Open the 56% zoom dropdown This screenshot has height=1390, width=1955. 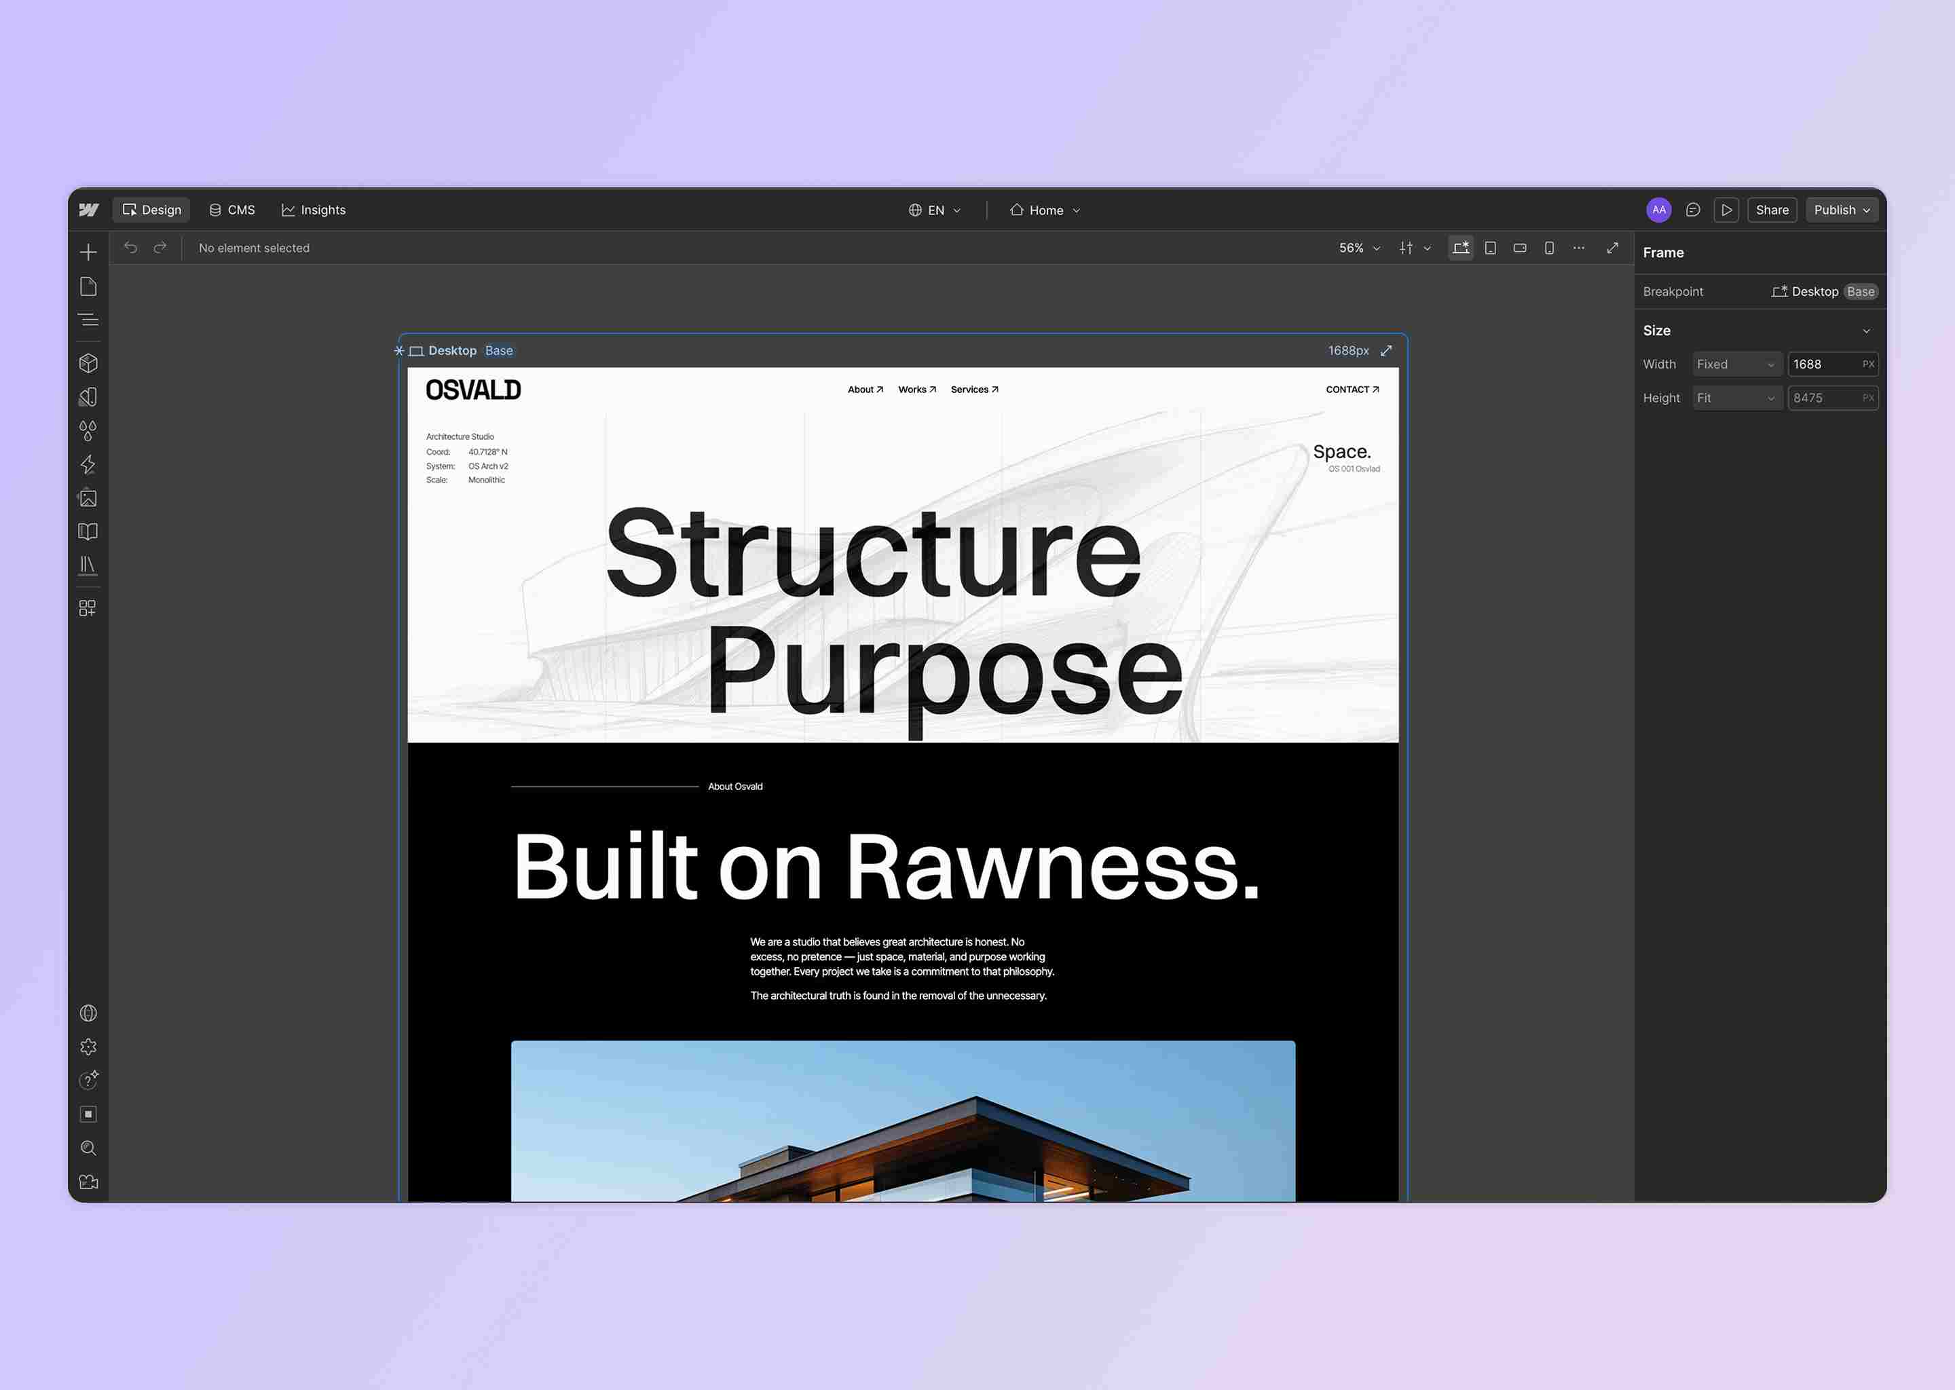[x=1359, y=247]
